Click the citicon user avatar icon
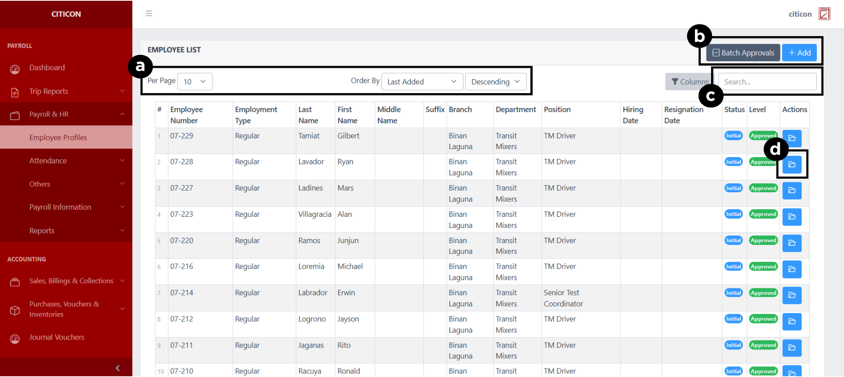Image resolution: width=844 pixels, height=377 pixels. point(824,14)
